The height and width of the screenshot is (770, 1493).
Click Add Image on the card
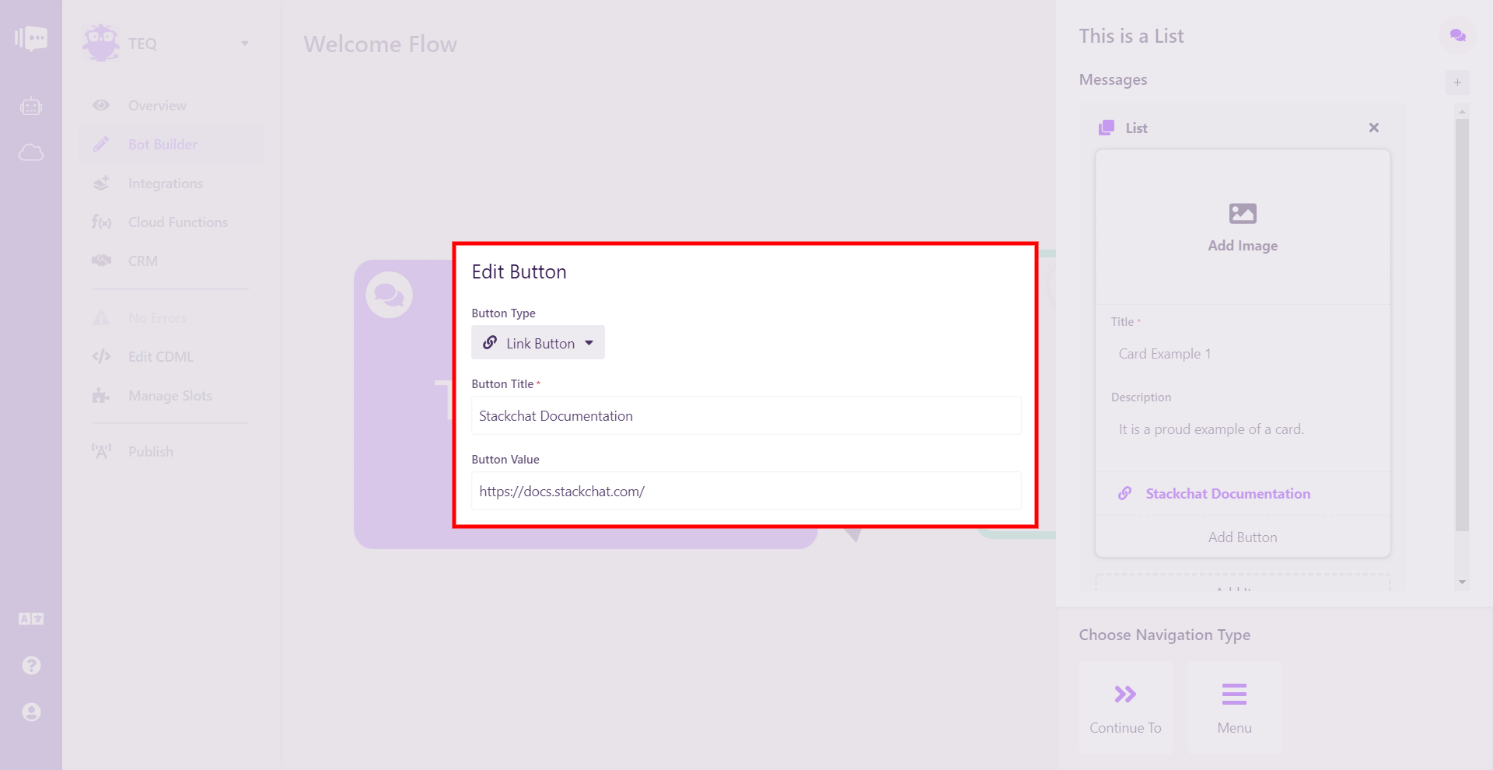[x=1243, y=228]
